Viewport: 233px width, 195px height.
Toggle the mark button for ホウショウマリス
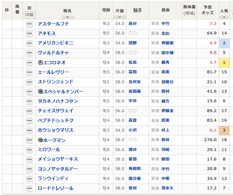[29, 130]
